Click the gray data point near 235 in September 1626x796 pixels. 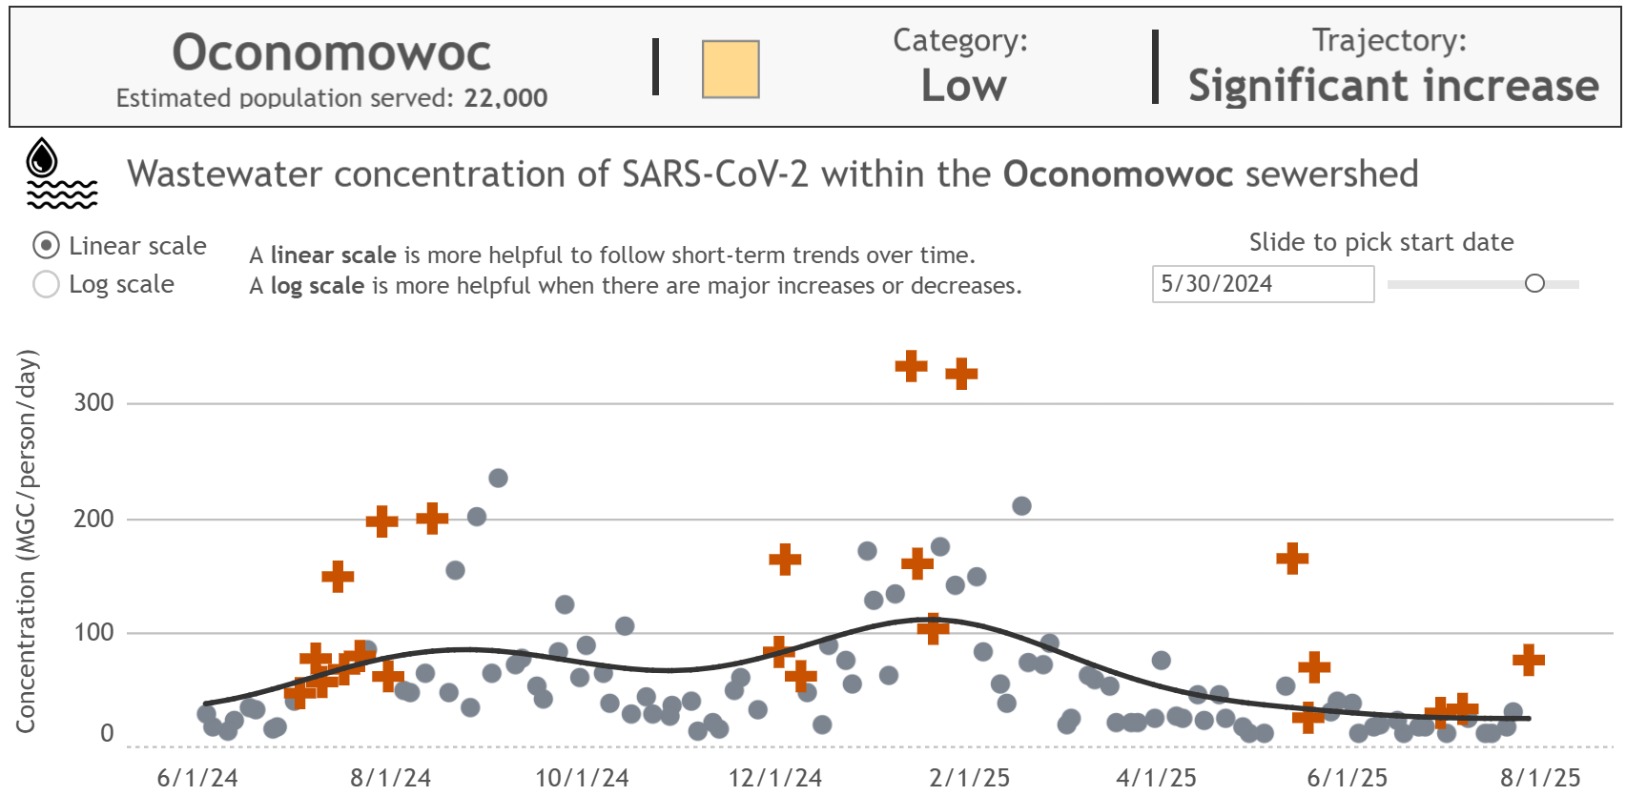click(x=500, y=477)
